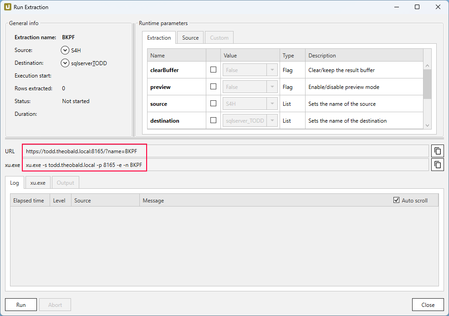Viewport: 449px width, 316px height.
Task: Click the app logo in title bar
Action: [x=8, y=7]
